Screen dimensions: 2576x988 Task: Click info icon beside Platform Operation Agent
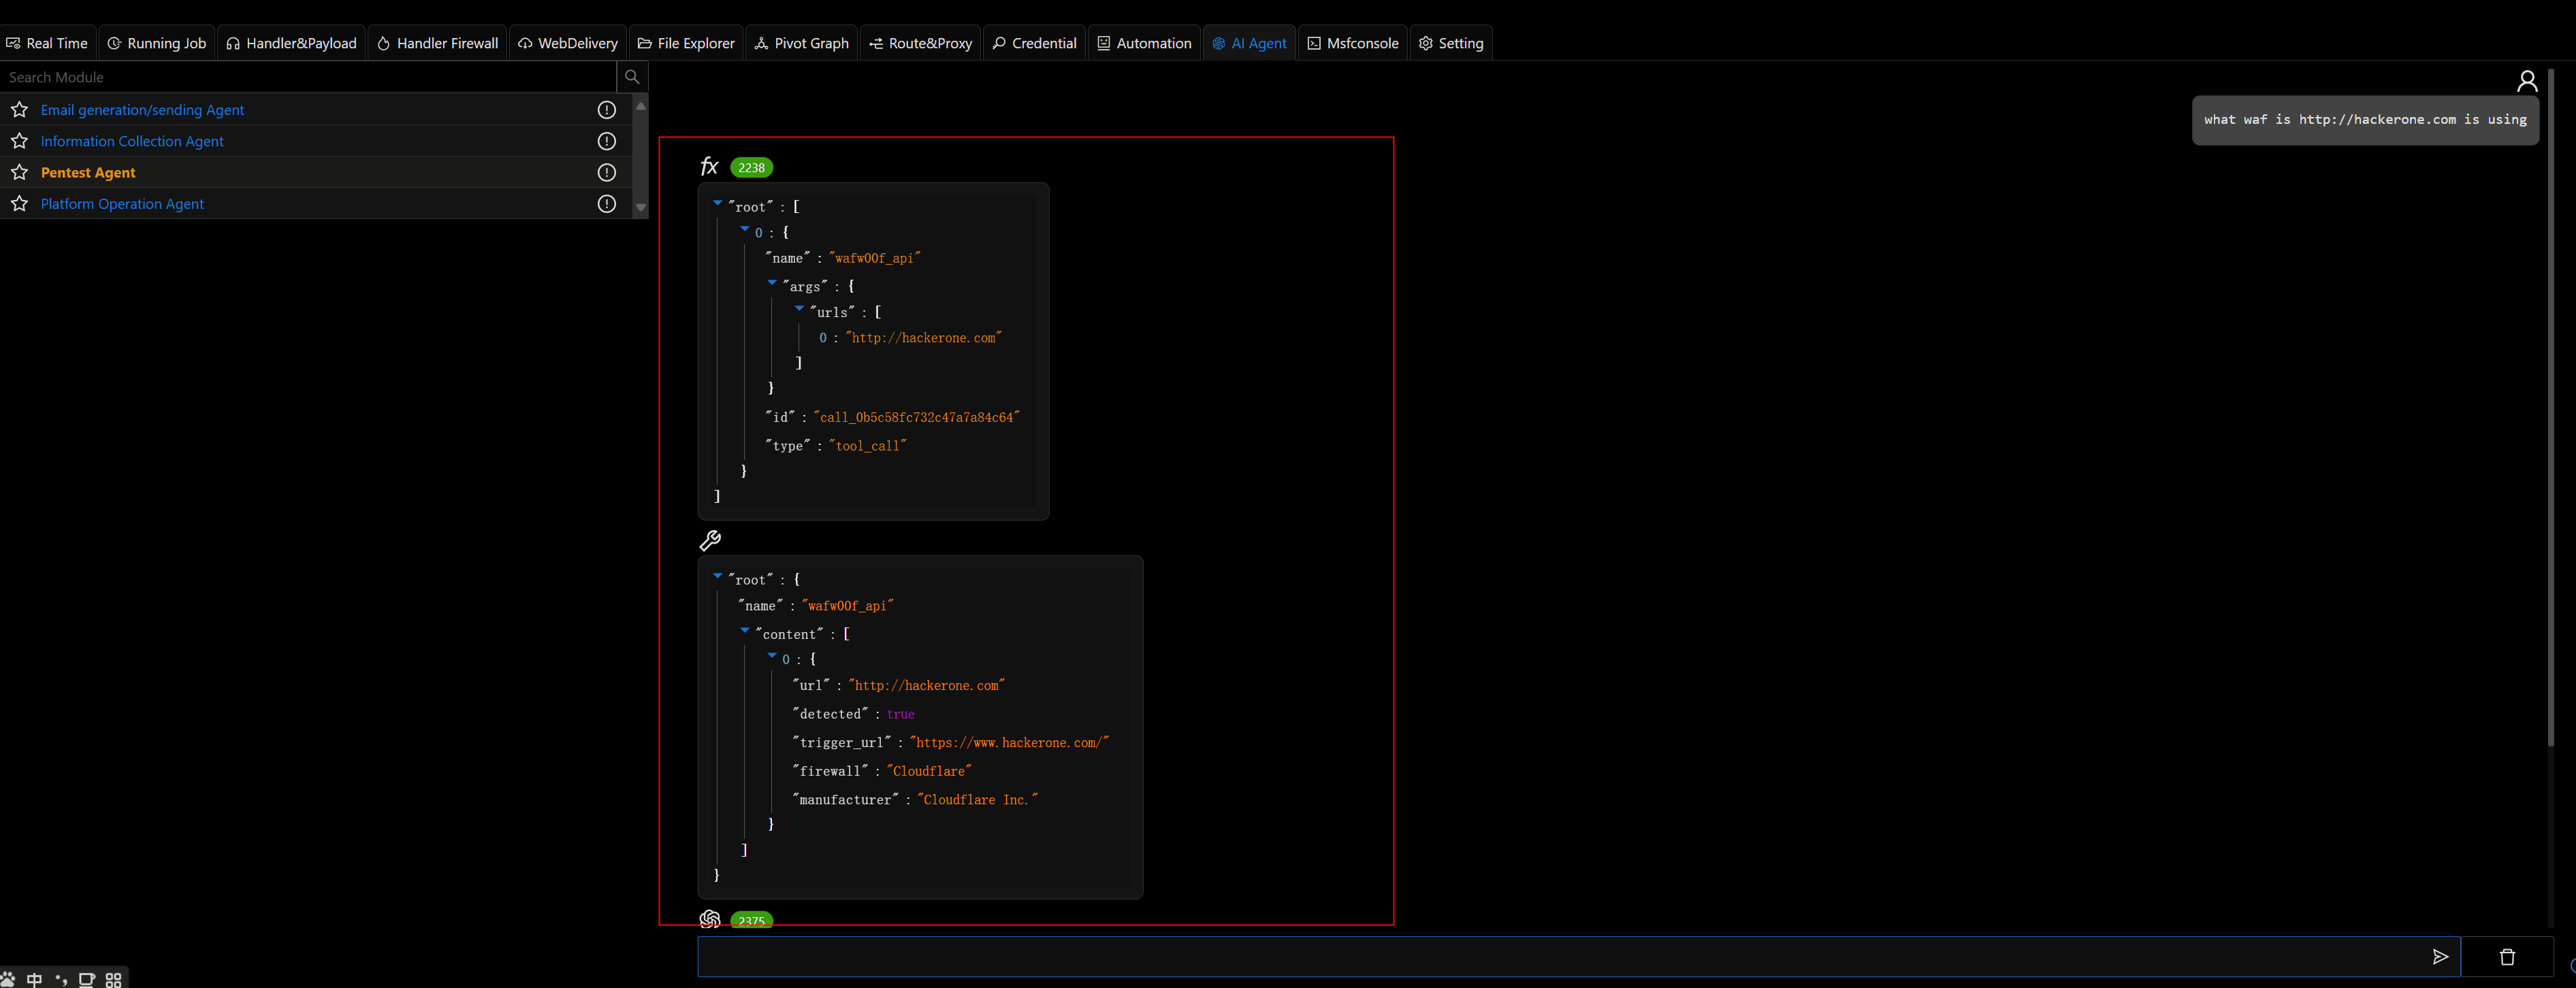pos(606,204)
